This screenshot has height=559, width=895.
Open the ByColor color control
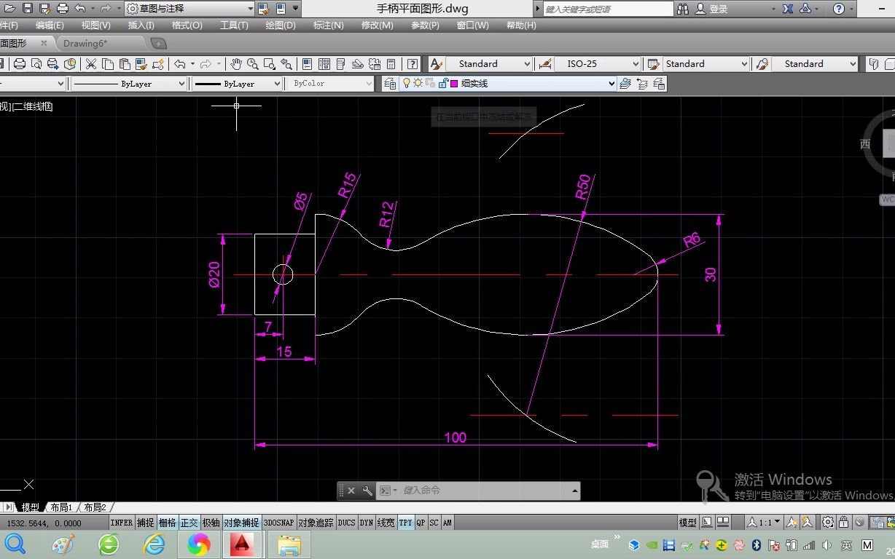pyautogui.click(x=329, y=84)
